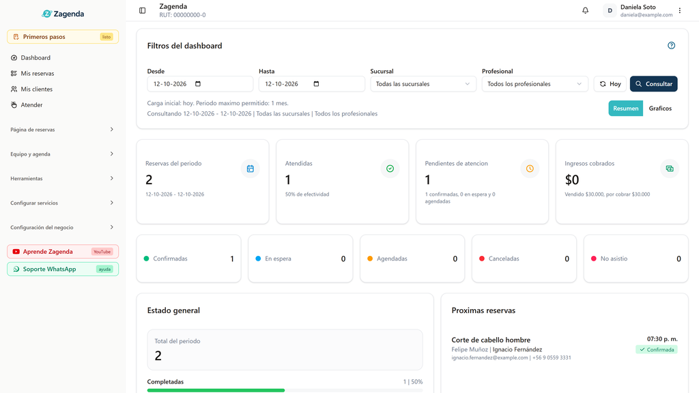Screen dimensions: 699x393
Task: Click the 'Estado general' heading
Action: point(173,310)
